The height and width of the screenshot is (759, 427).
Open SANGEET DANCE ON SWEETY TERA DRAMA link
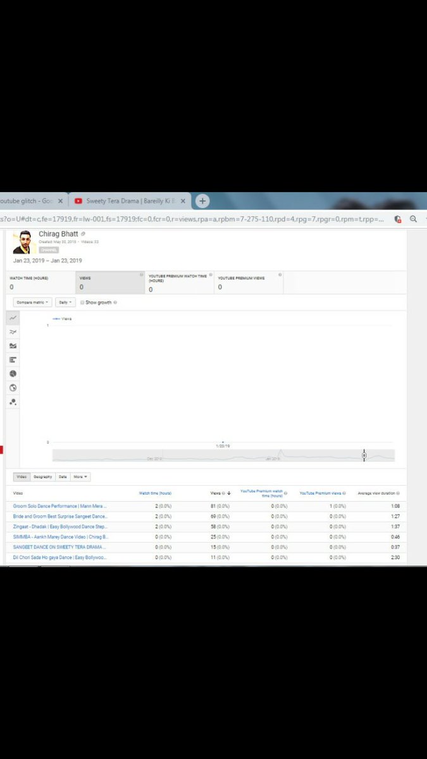[59, 546]
